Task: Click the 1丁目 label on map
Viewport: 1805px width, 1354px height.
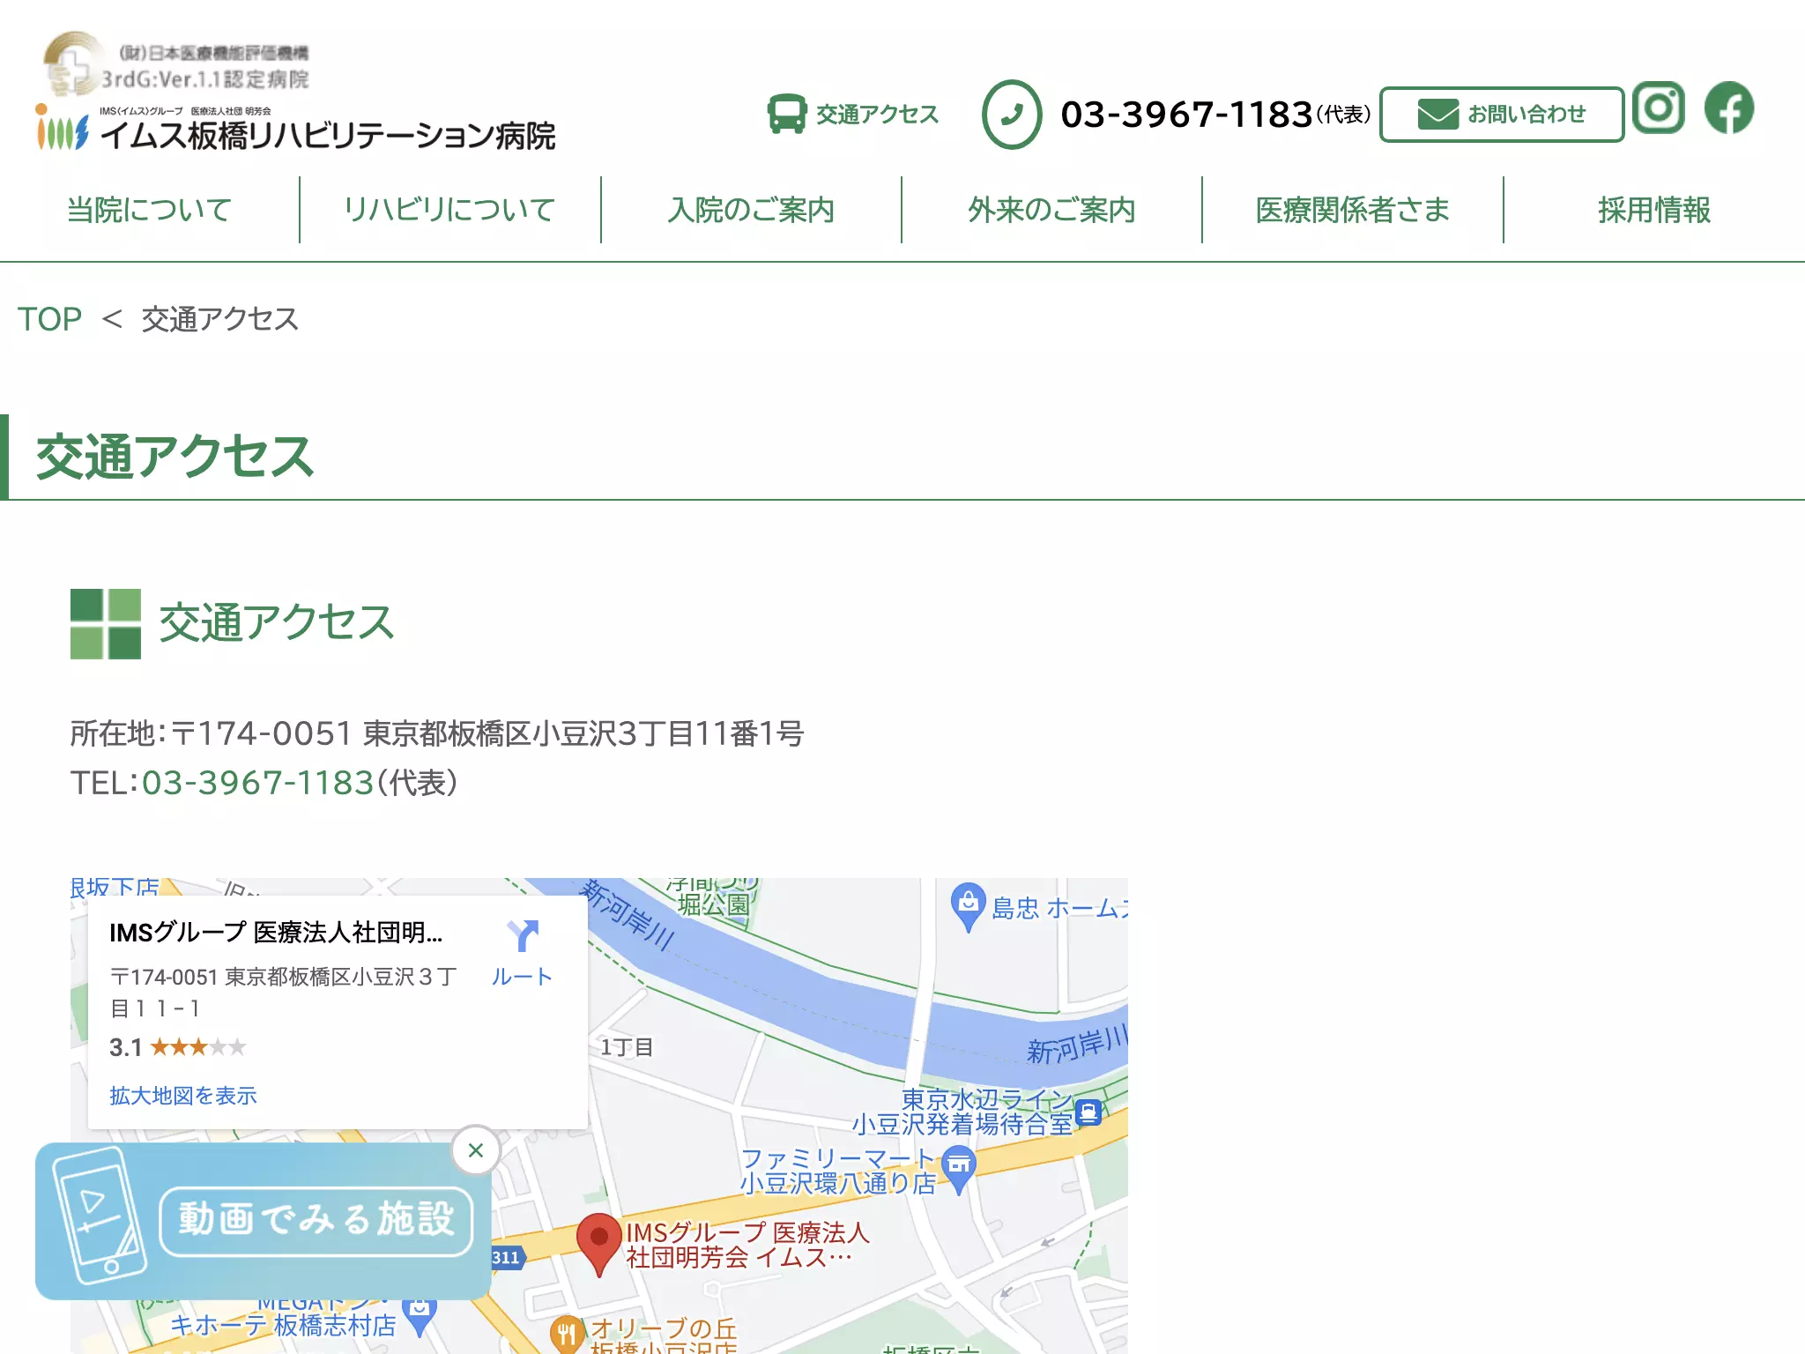Action: click(627, 1047)
